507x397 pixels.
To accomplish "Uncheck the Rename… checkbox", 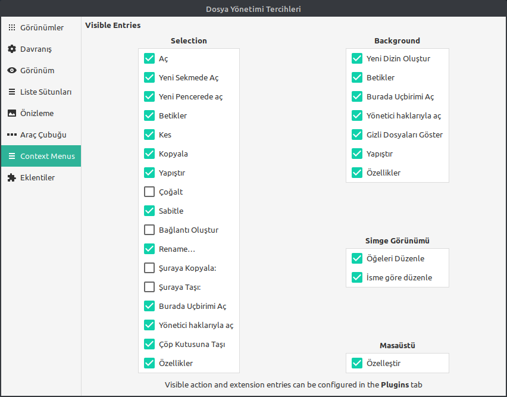I will [x=149, y=249].
